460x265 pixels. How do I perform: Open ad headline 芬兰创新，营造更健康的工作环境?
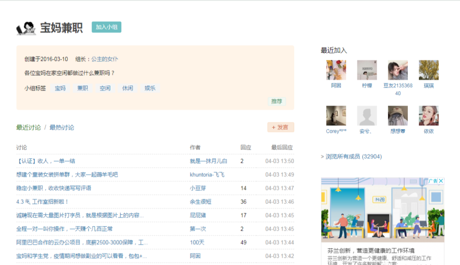click(x=371, y=250)
